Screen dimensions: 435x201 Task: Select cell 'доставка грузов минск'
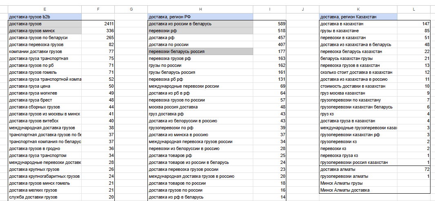(x=45, y=31)
